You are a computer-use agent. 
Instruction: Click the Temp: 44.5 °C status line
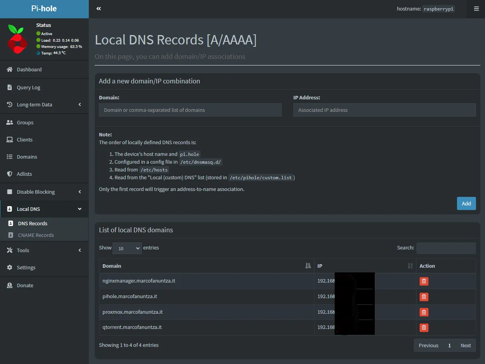pyautogui.click(x=51, y=53)
